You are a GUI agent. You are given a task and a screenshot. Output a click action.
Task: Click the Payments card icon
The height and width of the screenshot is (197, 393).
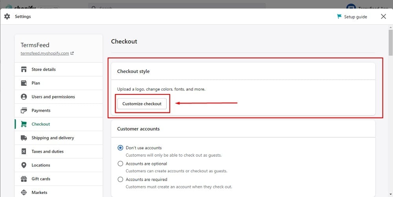tap(24, 110)
